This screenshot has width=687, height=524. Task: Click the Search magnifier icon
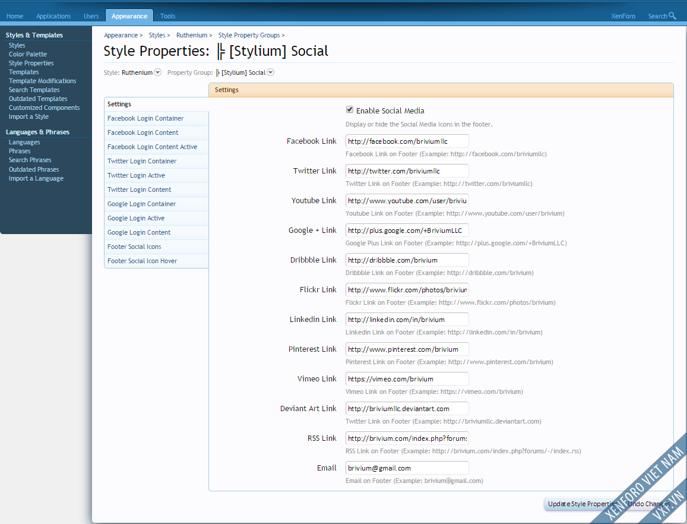pos(672,16)
